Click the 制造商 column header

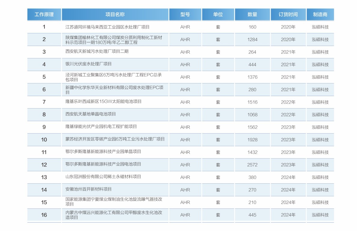[x=320, y=14]
